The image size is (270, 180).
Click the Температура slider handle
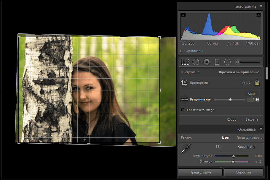point(234,156)
